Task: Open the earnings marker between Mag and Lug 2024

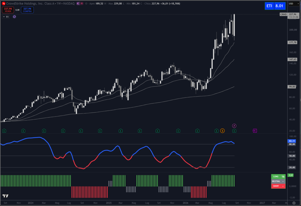Action: [x=63, y=131]
